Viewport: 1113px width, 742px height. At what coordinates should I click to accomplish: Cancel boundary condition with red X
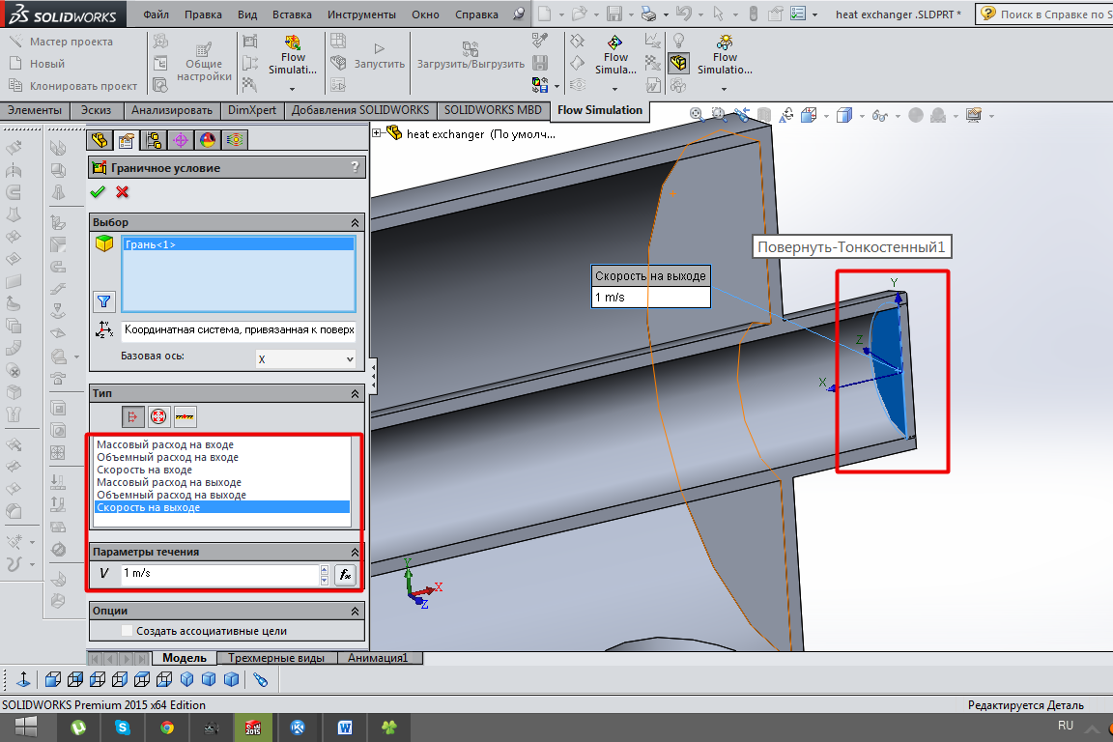(122, 191)
